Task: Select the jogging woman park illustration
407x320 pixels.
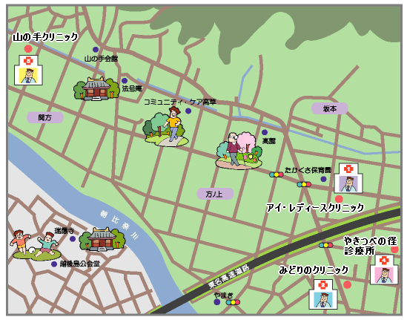Action: coord(165,127)
